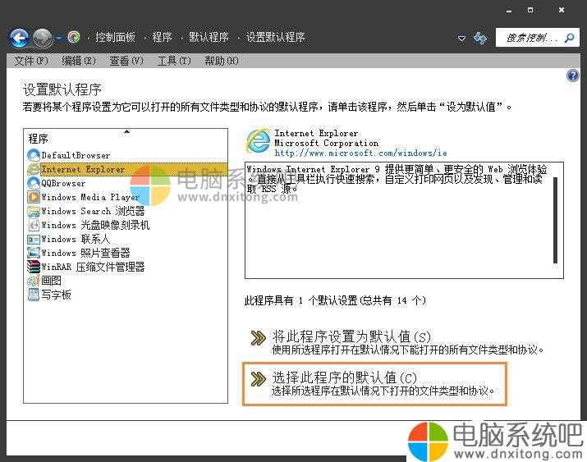This screenshot has width=587, height=462.
Task: Click the WinRAR 压缩文件管理器 text
Action: coord(93,267)
